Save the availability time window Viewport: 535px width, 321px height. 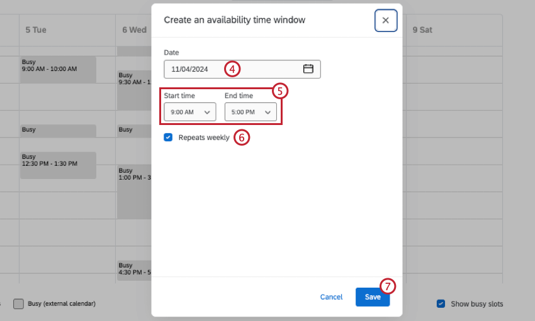[373, 297]
